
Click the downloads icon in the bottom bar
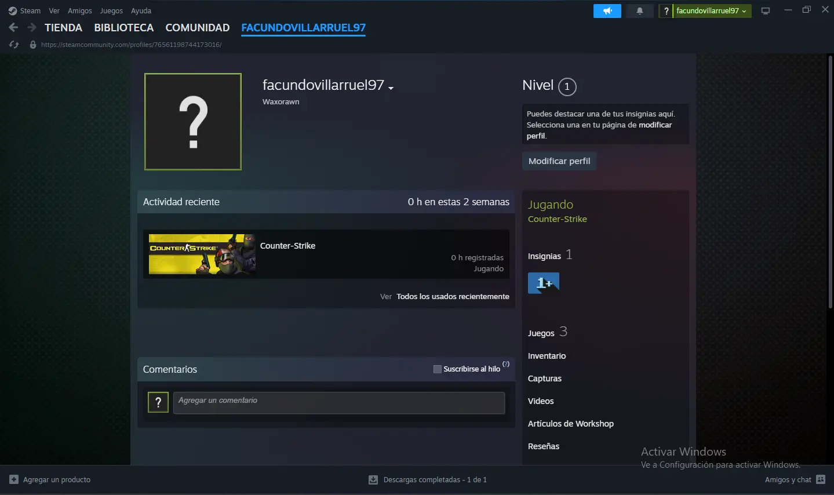373,479
